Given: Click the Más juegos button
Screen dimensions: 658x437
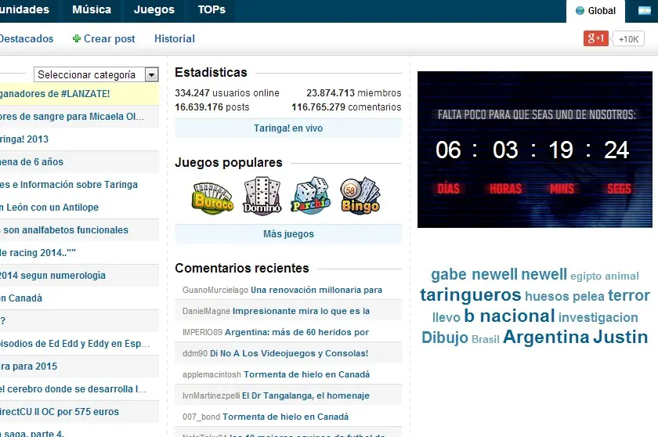Looking at the screenshot, I should [288, 234].
